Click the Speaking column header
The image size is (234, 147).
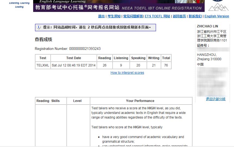coord(138,58)
